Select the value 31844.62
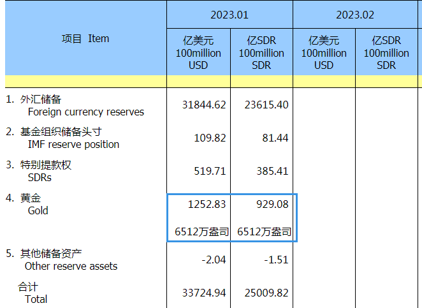This screenshot has width=422, height=308. pyautogui.click(x=204, y=105)
